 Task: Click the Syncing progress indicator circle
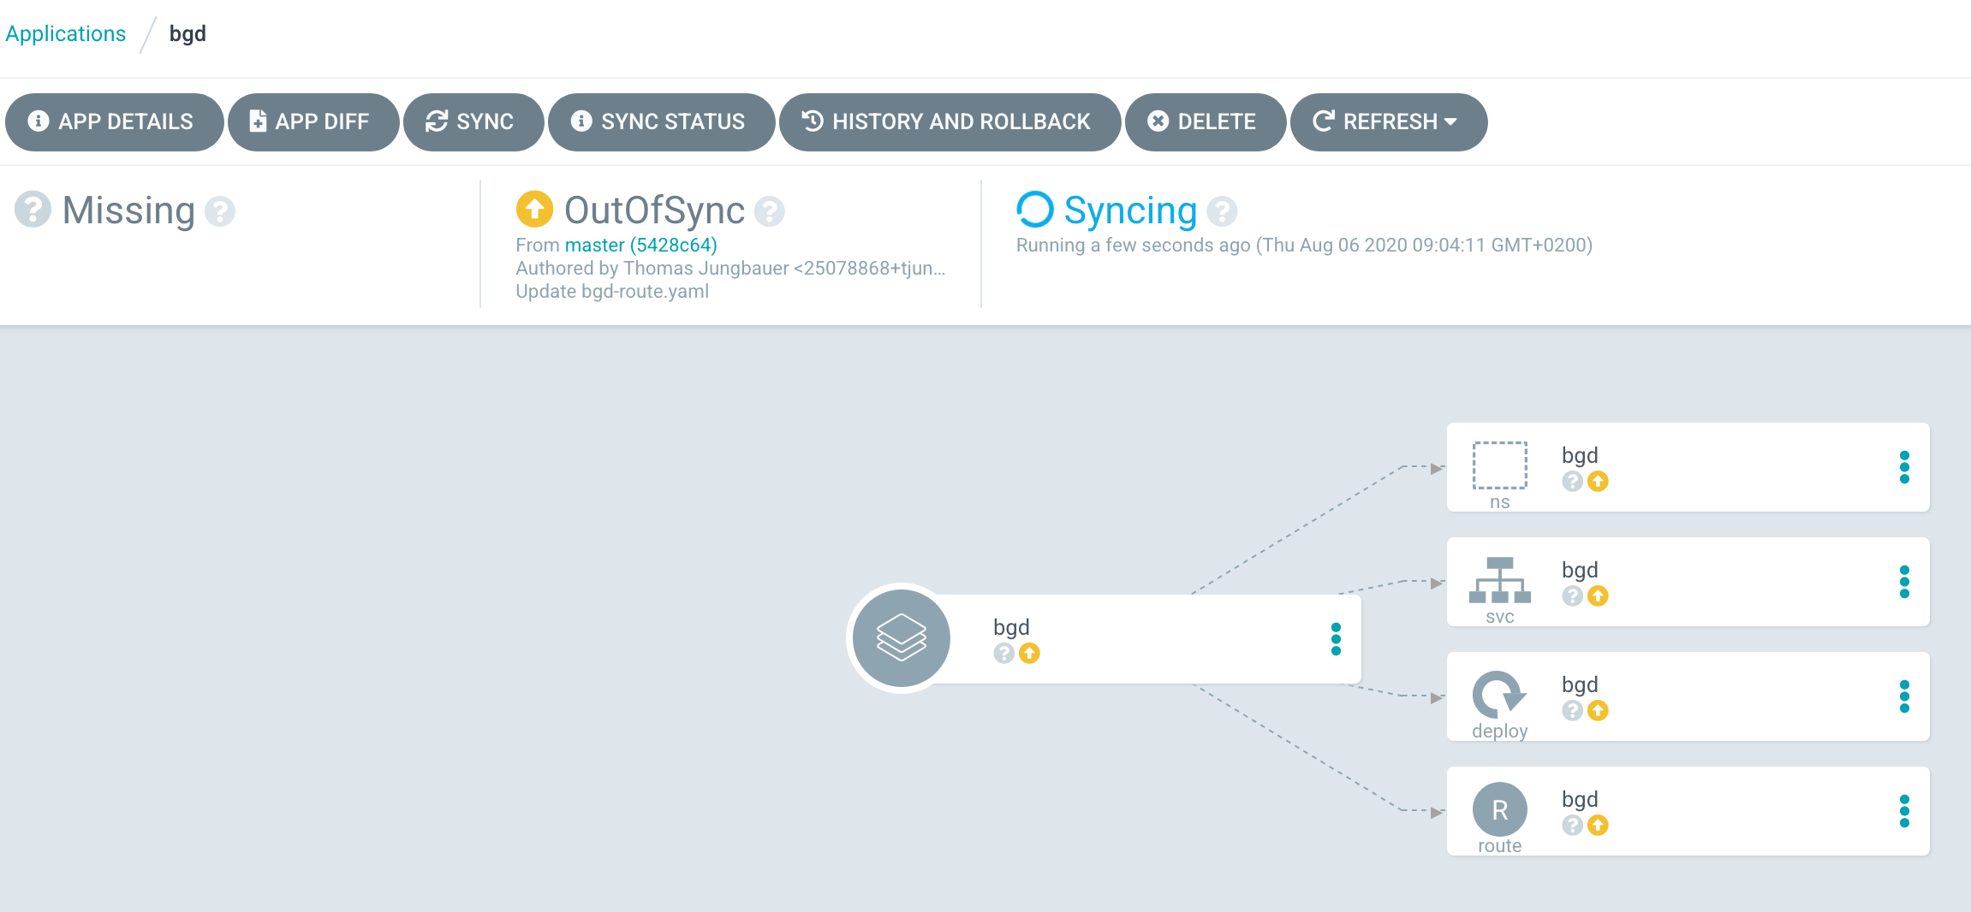point(1035,210)
